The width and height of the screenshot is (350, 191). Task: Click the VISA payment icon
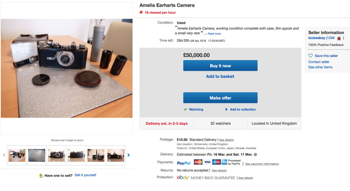point(207,162)
